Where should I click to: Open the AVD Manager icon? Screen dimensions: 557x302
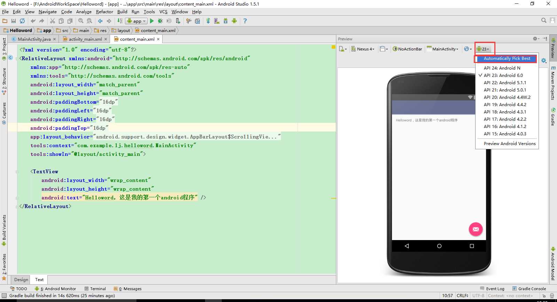click(217, 21)
